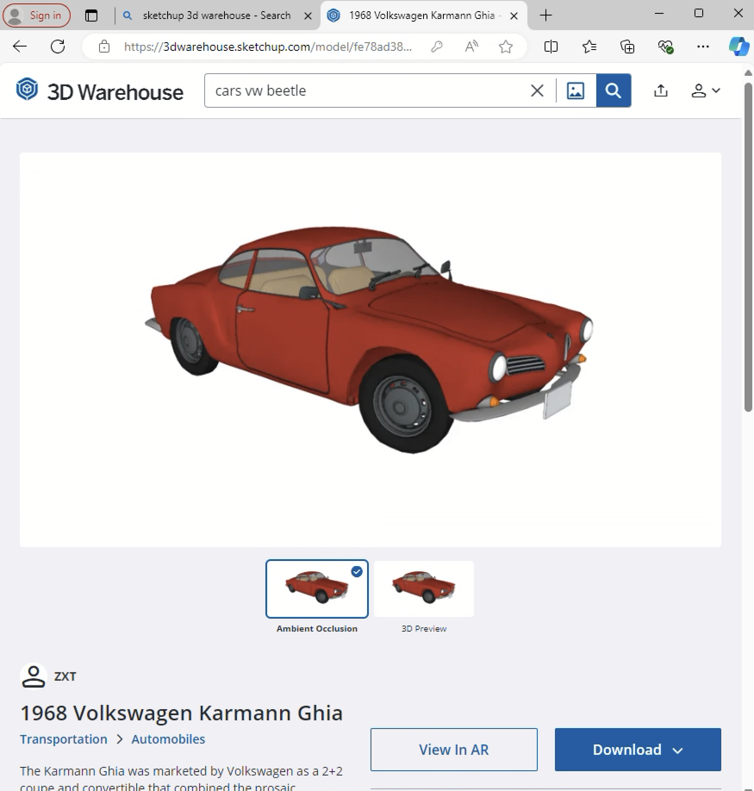Select the 3D Preview thumbnail

coord(424,589)
